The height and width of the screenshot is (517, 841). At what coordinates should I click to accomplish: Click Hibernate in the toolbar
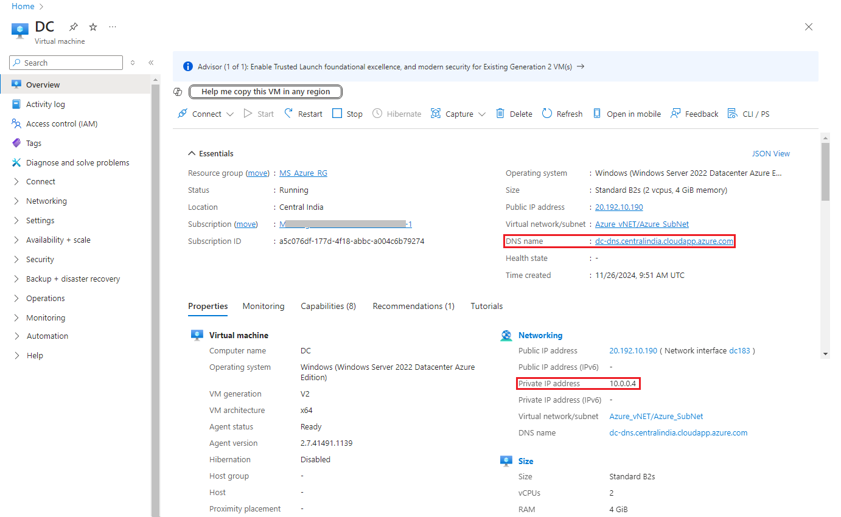coord(397,114)
